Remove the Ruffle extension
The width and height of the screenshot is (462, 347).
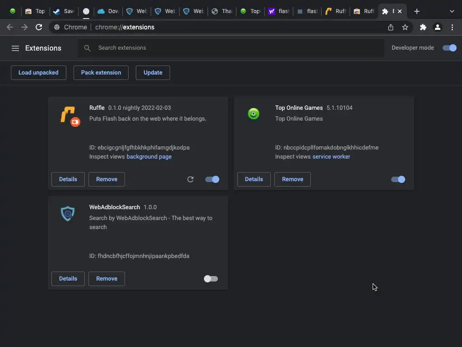[x=106, y=179]
